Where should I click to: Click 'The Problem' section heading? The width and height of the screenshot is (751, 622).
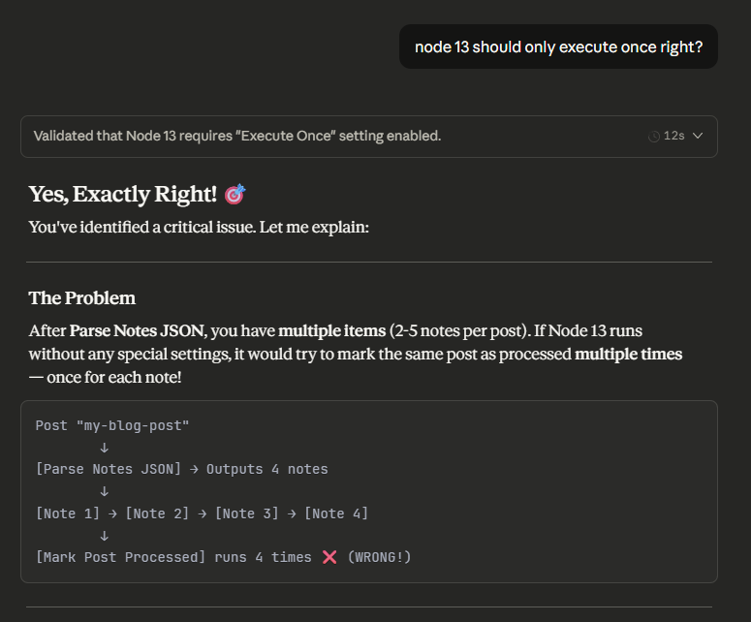pos(82,297)
